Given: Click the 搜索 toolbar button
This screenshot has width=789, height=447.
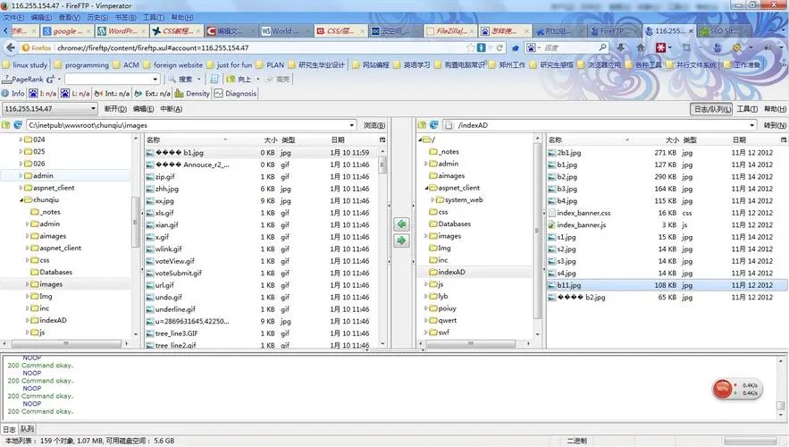Looking at the screenshot, I should click(181, 79).
